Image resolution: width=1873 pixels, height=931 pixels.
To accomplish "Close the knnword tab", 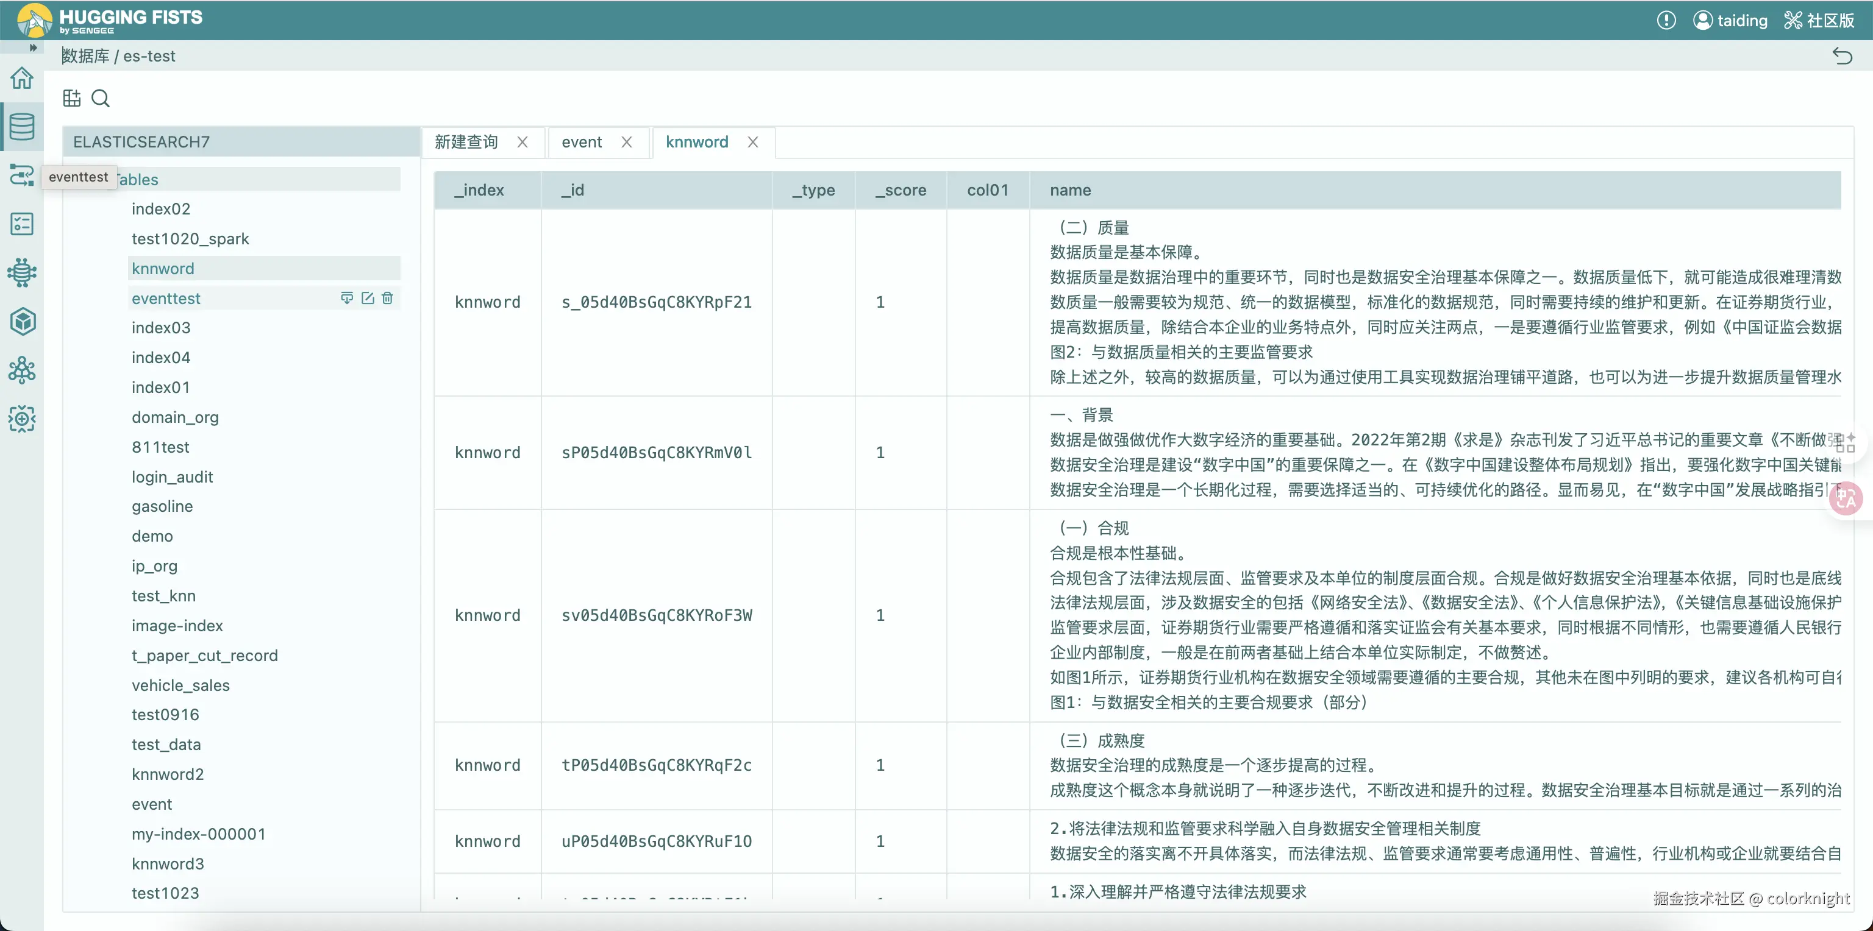I will tap(752, 142).
